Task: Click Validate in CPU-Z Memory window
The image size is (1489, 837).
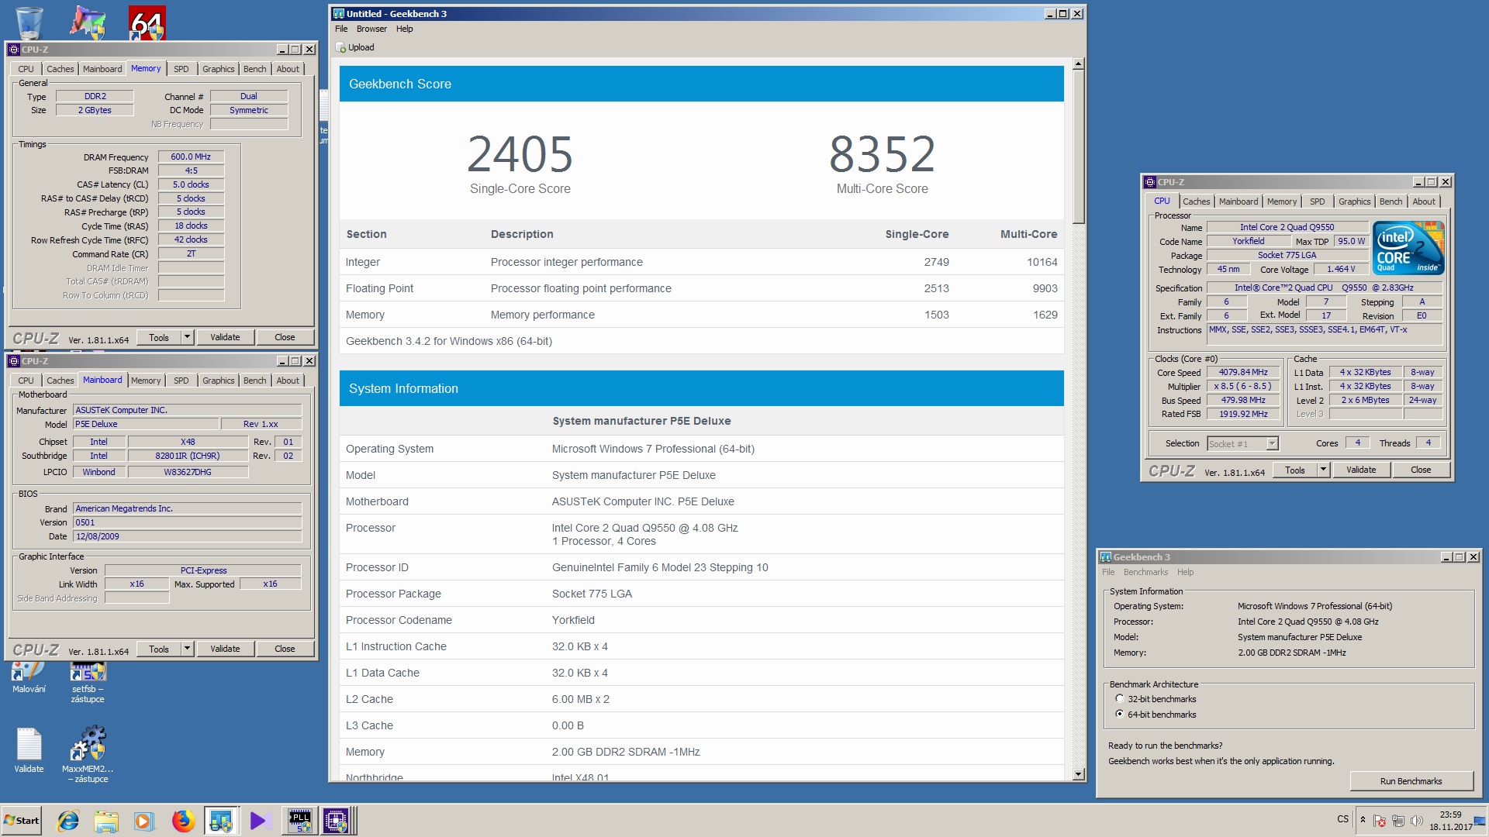Action: pyautogui.click(x=225, y=337)
